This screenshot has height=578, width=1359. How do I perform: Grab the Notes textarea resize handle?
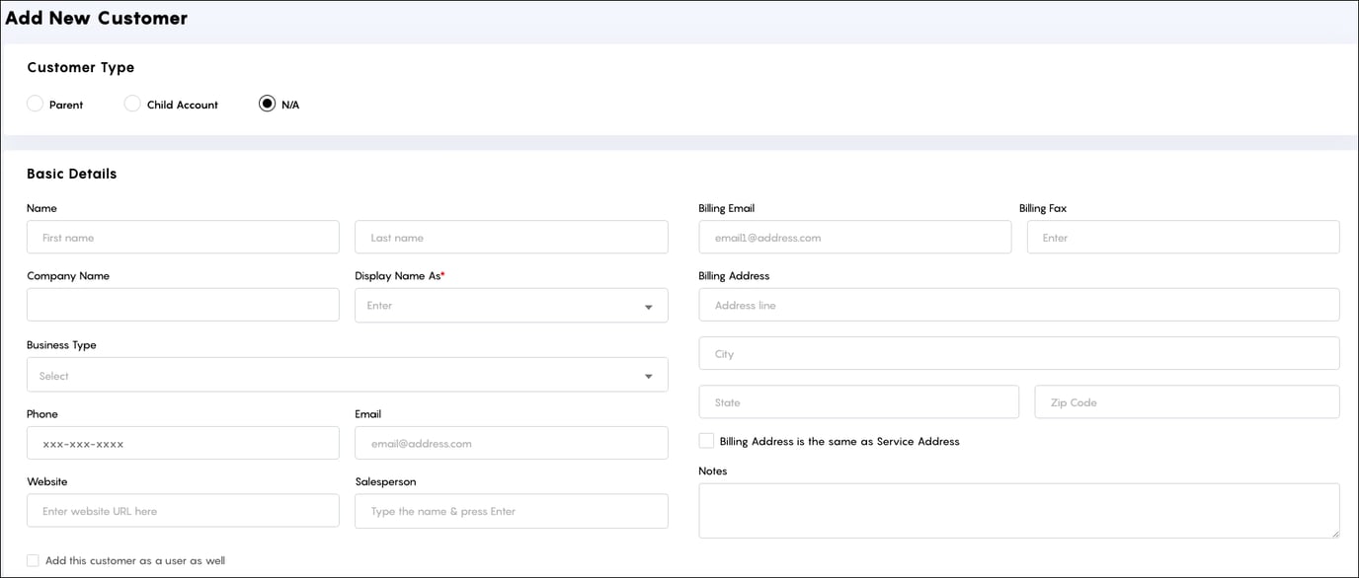pyautogui.click(x=1334, y=533)
